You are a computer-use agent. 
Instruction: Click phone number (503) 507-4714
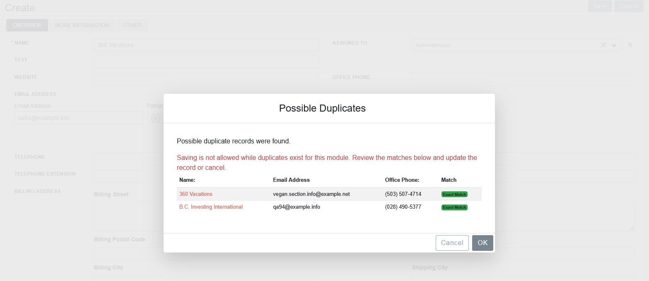tap(403, 194)
